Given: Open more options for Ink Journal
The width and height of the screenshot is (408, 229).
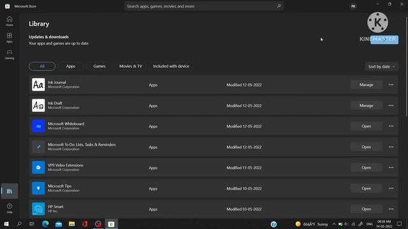Looking at the screenshot, I should point(391,85).
